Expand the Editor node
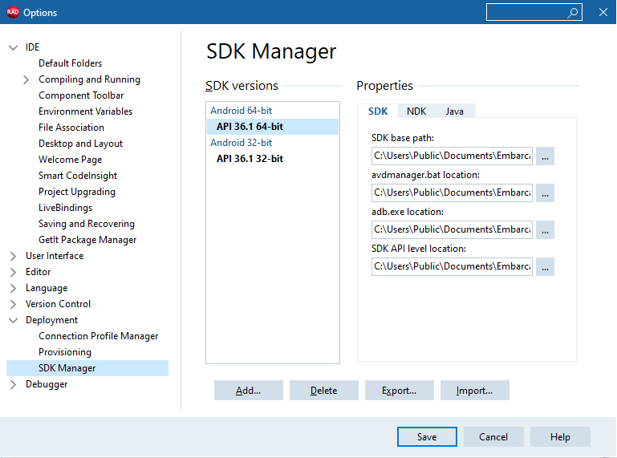This screenshot has width=617, height=458. point(13,272)
